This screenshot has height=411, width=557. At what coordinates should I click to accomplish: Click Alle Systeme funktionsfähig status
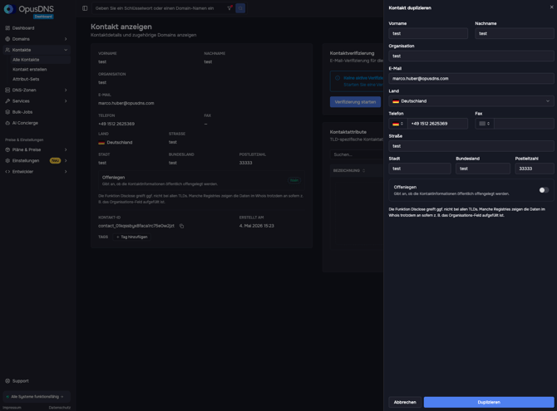tap(35, 397)
